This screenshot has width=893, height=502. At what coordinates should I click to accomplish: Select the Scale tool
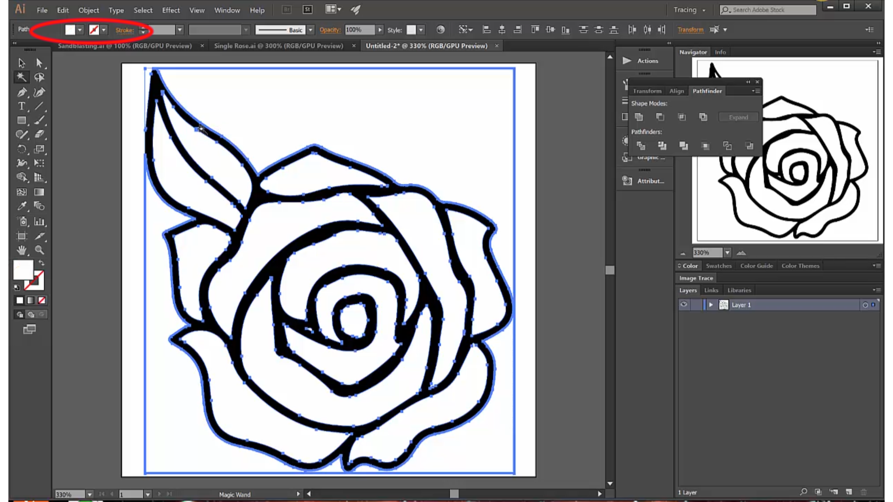39,149
